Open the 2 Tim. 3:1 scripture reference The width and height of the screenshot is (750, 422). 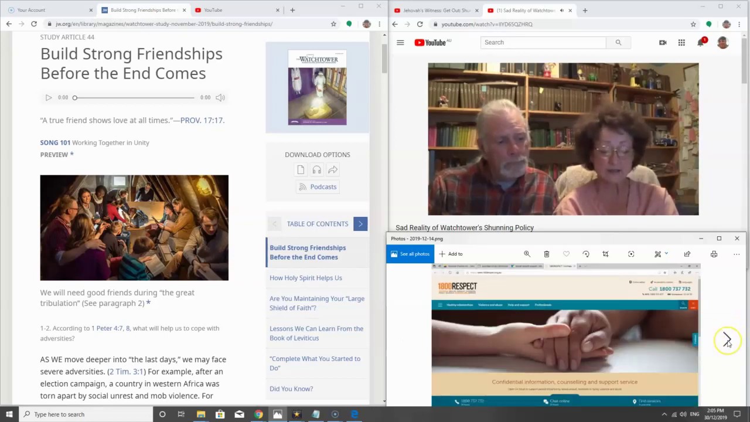pos(127,372)
